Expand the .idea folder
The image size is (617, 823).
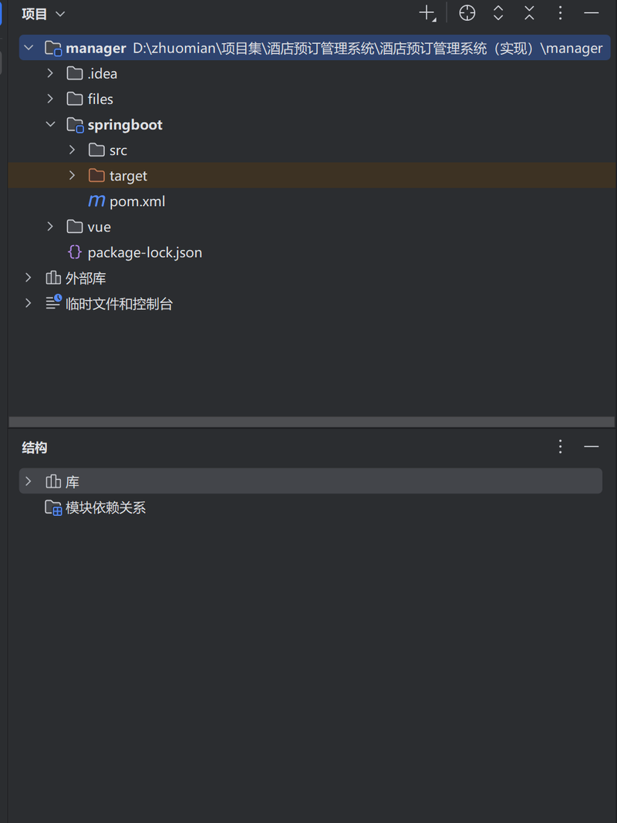click(x=50, y=73)
